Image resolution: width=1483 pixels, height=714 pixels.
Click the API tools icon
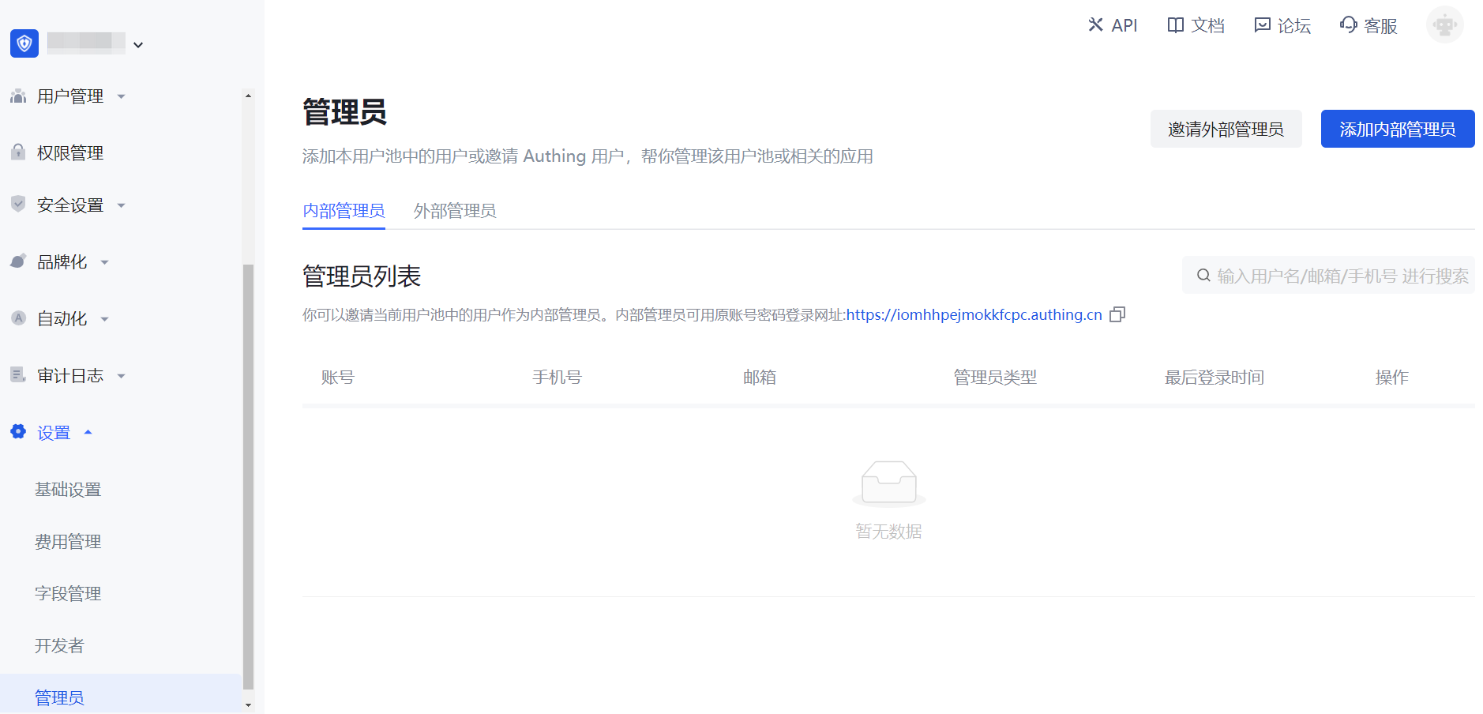tap(1095, 25)
